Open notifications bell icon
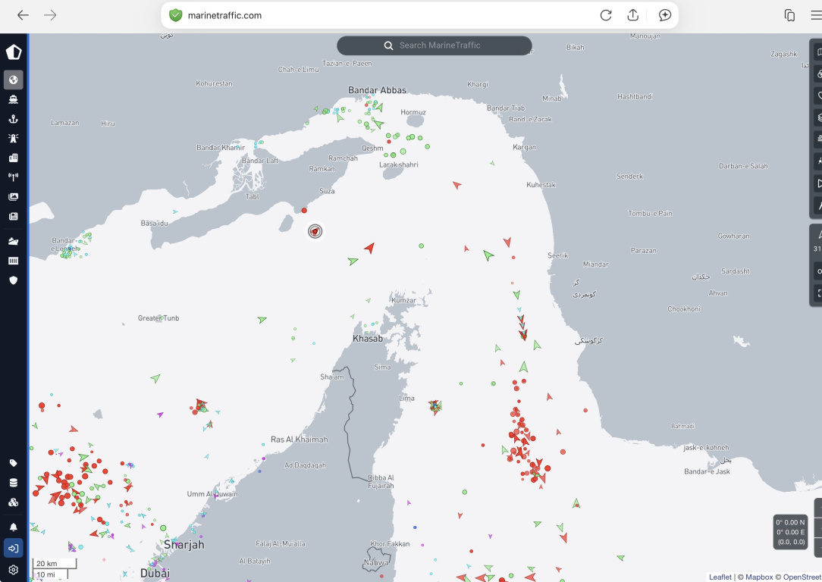Viewport: 822px width, 582px height. (x=14, y=527)
